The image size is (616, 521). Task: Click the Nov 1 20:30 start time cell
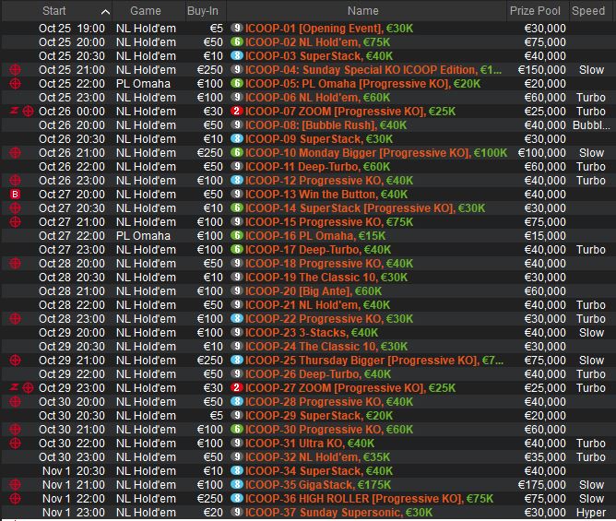coord(74,470)
